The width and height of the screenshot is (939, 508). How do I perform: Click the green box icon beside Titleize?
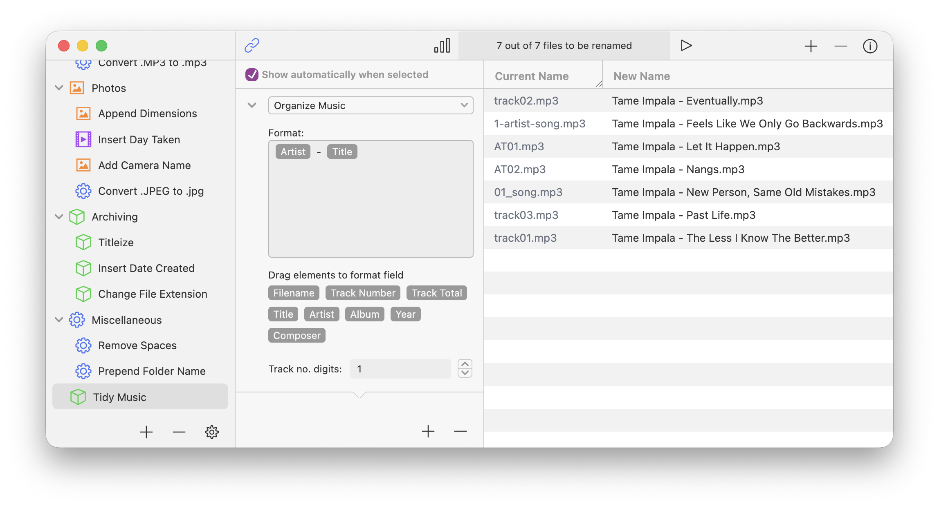pos(83,242)
